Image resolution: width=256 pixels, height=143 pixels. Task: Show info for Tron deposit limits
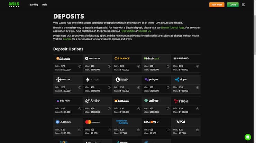click(x=198, y=109)
